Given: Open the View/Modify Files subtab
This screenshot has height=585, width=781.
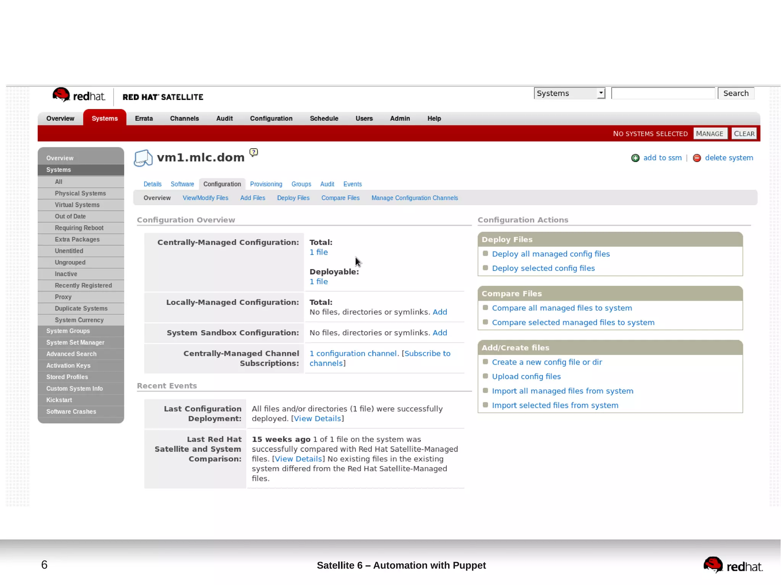Looking at the screenshot, I should (205, 198).
